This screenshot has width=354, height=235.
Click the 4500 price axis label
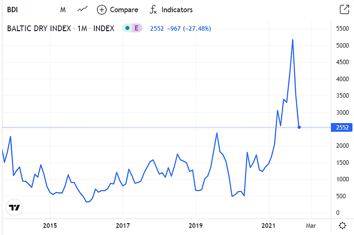point(343,62)
